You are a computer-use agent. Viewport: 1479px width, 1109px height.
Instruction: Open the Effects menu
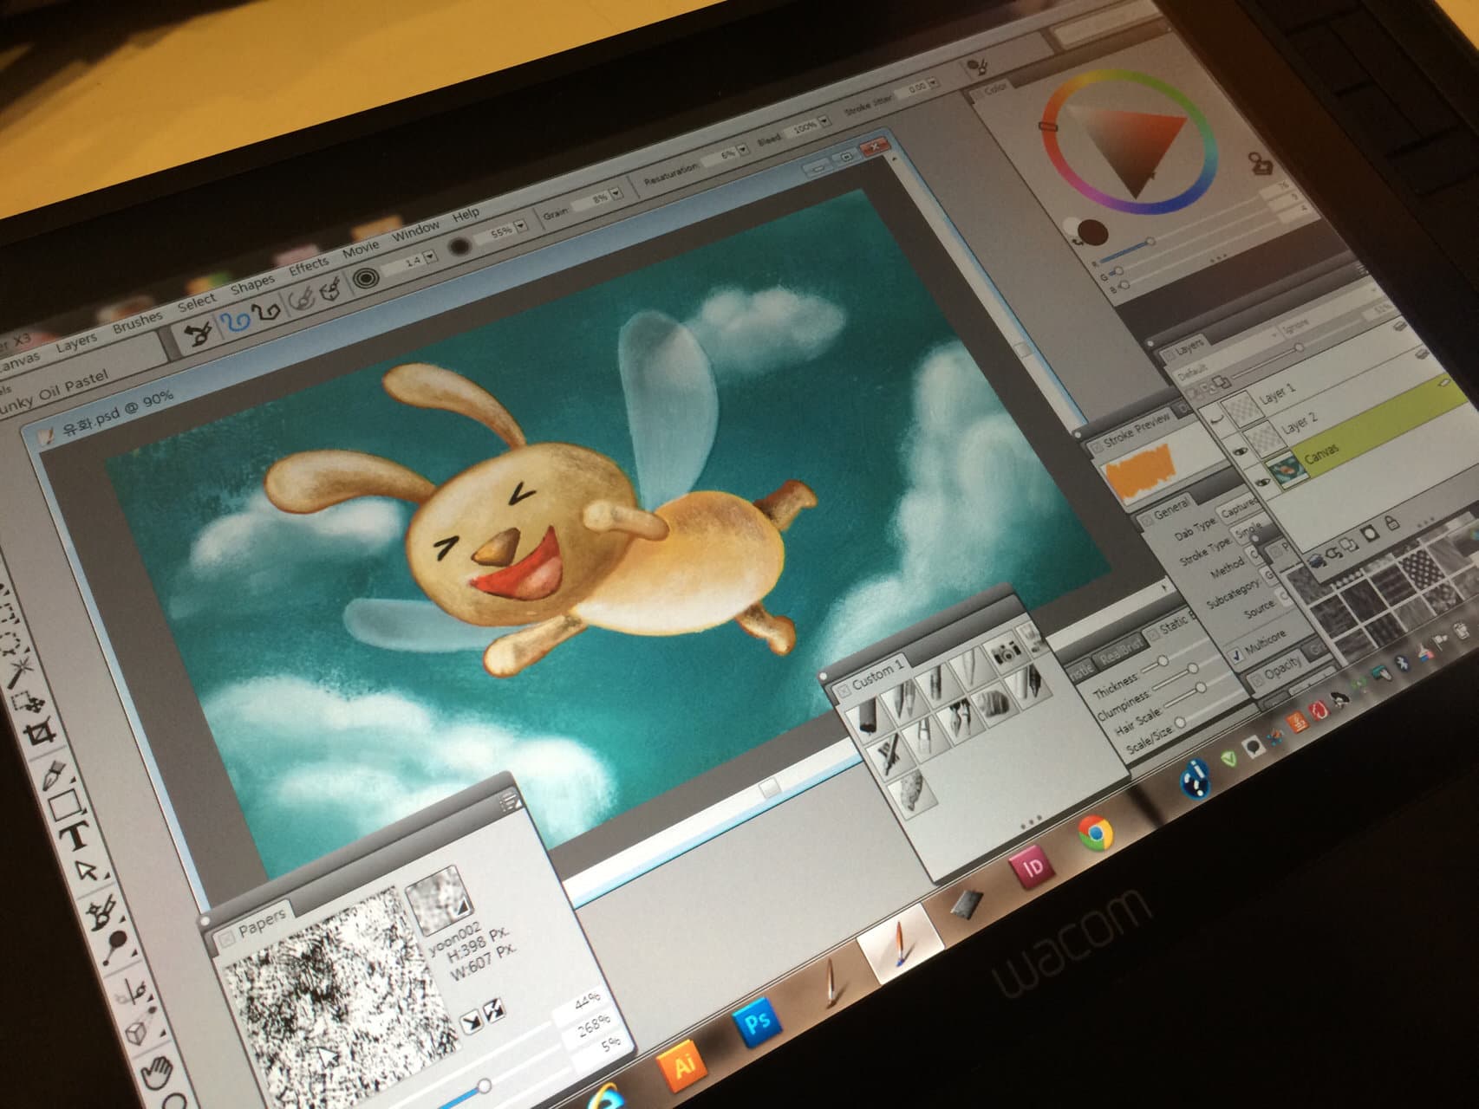[308, 266]
